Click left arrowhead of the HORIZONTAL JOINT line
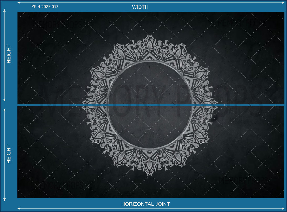 (19, 208)
